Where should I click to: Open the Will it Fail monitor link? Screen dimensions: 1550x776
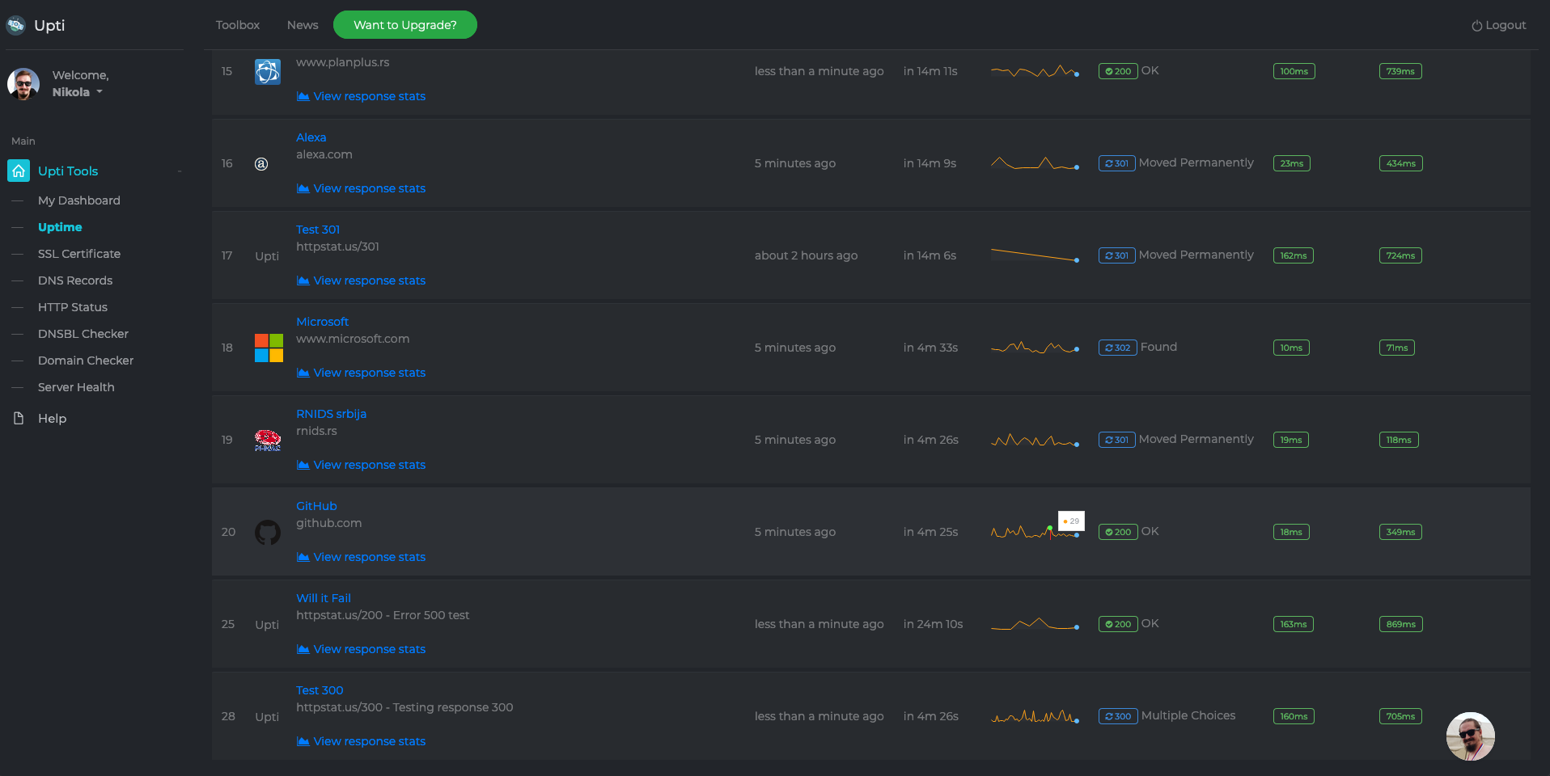coord(324,598)
